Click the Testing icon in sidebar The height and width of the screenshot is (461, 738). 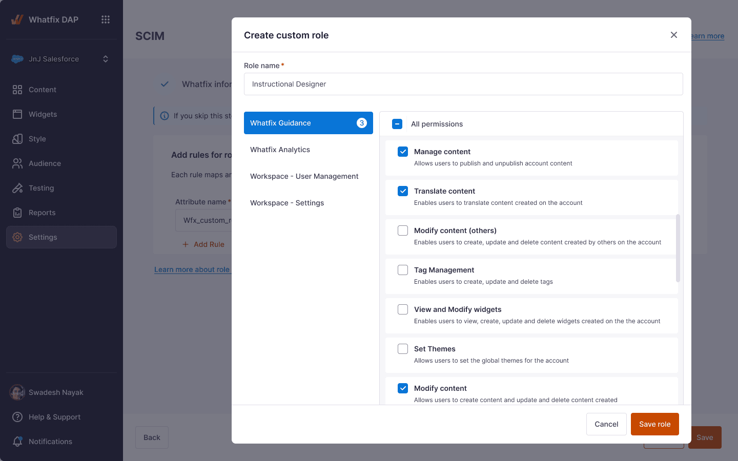click(x=17, y=188)
